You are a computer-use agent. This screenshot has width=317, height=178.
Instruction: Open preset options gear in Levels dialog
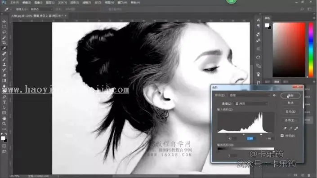point(275,95)
